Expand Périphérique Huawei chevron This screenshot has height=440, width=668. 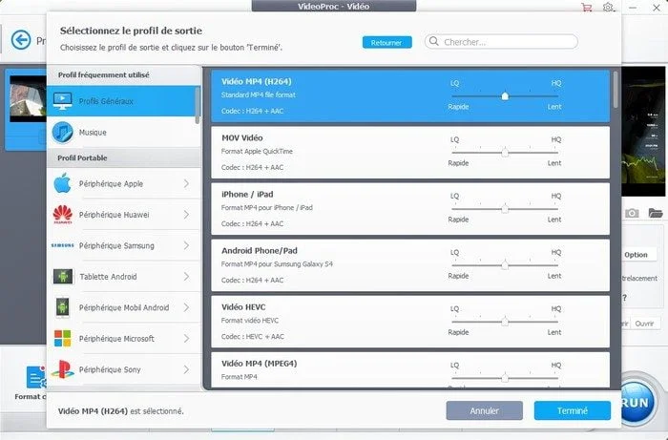(186, 215)
